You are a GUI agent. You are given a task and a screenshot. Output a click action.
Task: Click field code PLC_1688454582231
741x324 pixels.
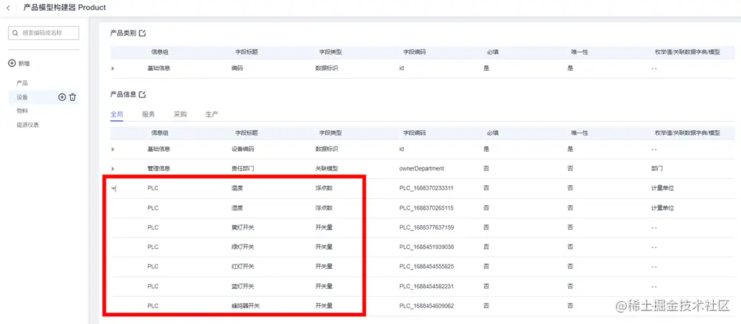pos(427,286)
